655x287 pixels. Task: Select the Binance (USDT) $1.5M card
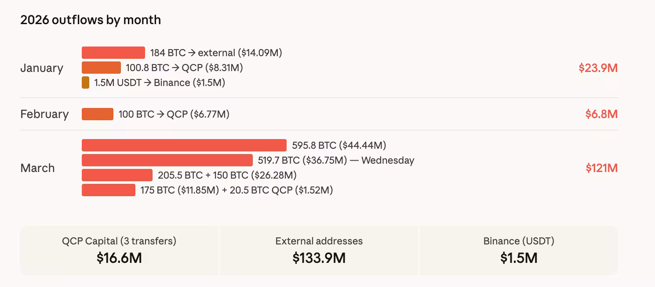point(519,250)
